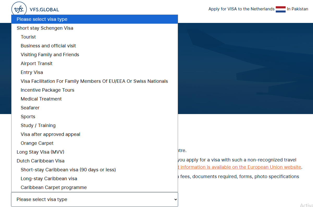Select the Orange Carpet option
The height and width of the screenshot is (207, 313).
tap(95, 143)
